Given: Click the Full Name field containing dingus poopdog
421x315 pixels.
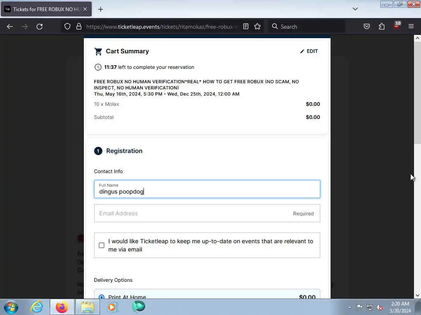Looking at the screenshot, I should click(x=207, y=189).
